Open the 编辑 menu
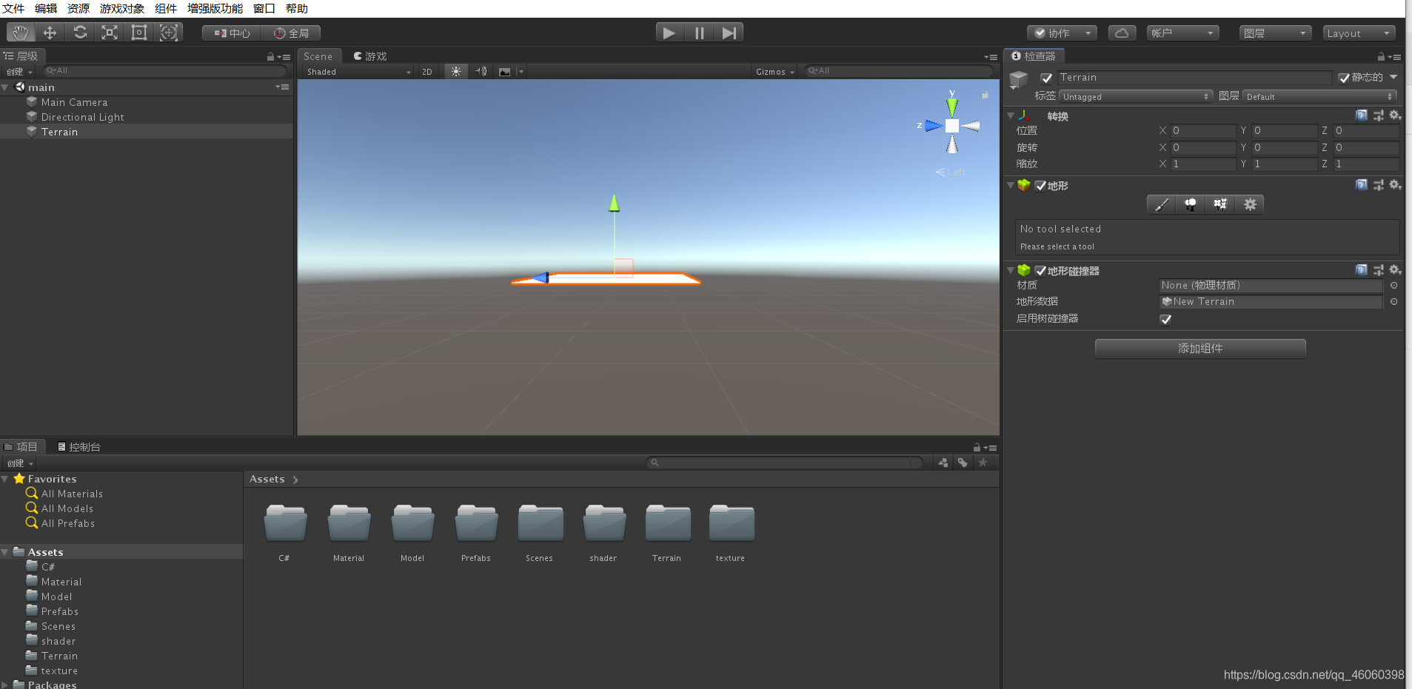The image size is (1412, 689). click(x=46, y=8)
